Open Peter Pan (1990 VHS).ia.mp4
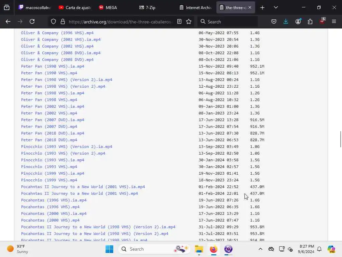342x257 pixels. pos(52,66)
